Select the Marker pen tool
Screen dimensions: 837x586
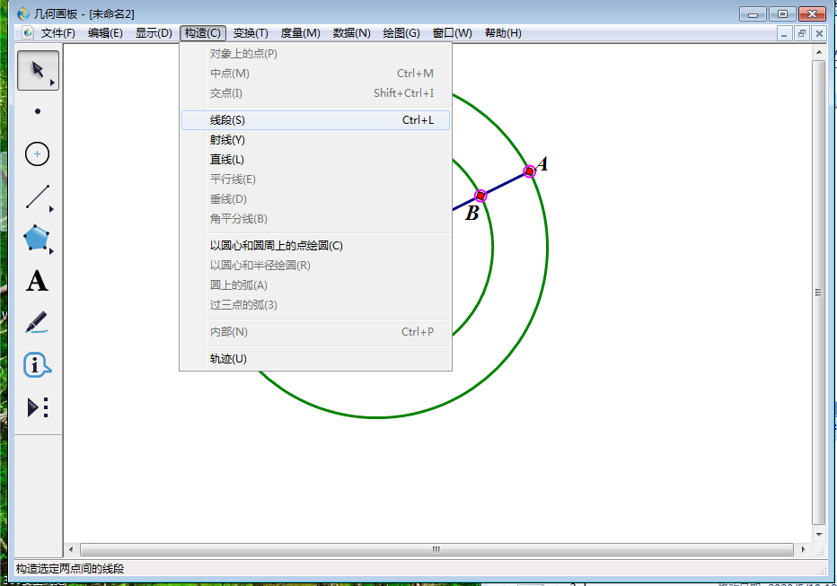click(x=37, y=322)
